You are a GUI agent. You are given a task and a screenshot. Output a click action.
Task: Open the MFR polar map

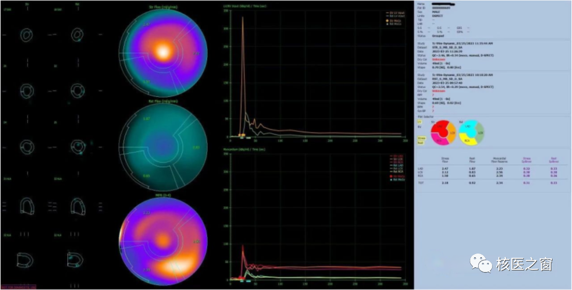pos(163,241)
